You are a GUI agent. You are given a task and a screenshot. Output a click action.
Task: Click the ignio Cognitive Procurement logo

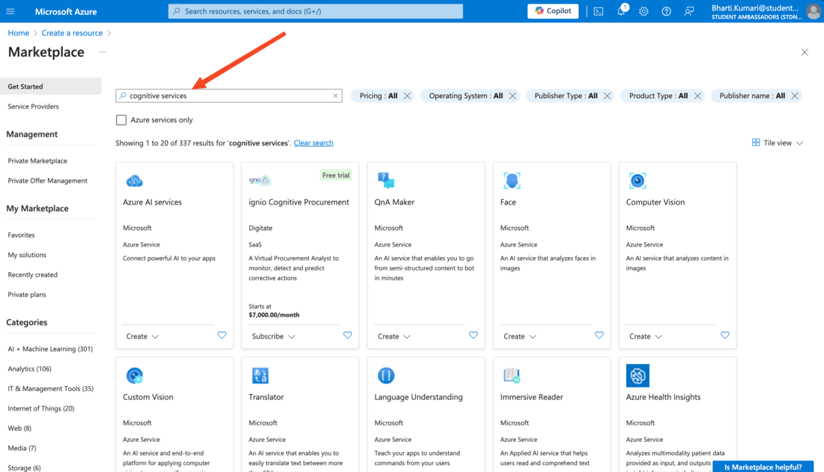[x=260, y=181]
